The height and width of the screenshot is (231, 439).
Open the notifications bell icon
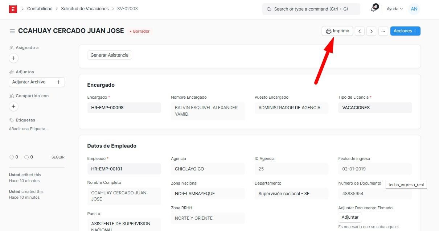[373, 9]
